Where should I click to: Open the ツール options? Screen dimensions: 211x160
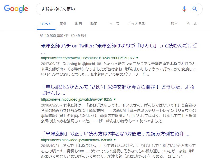click(192, 24)
